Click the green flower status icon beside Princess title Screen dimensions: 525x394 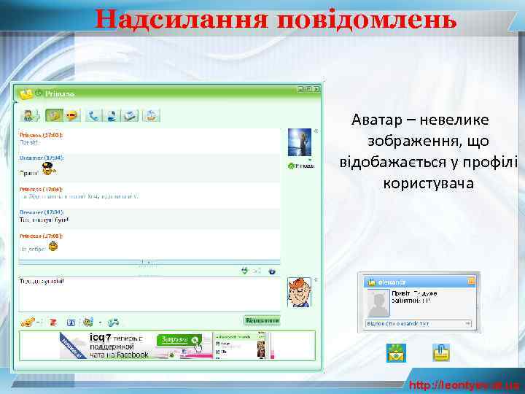39,93
